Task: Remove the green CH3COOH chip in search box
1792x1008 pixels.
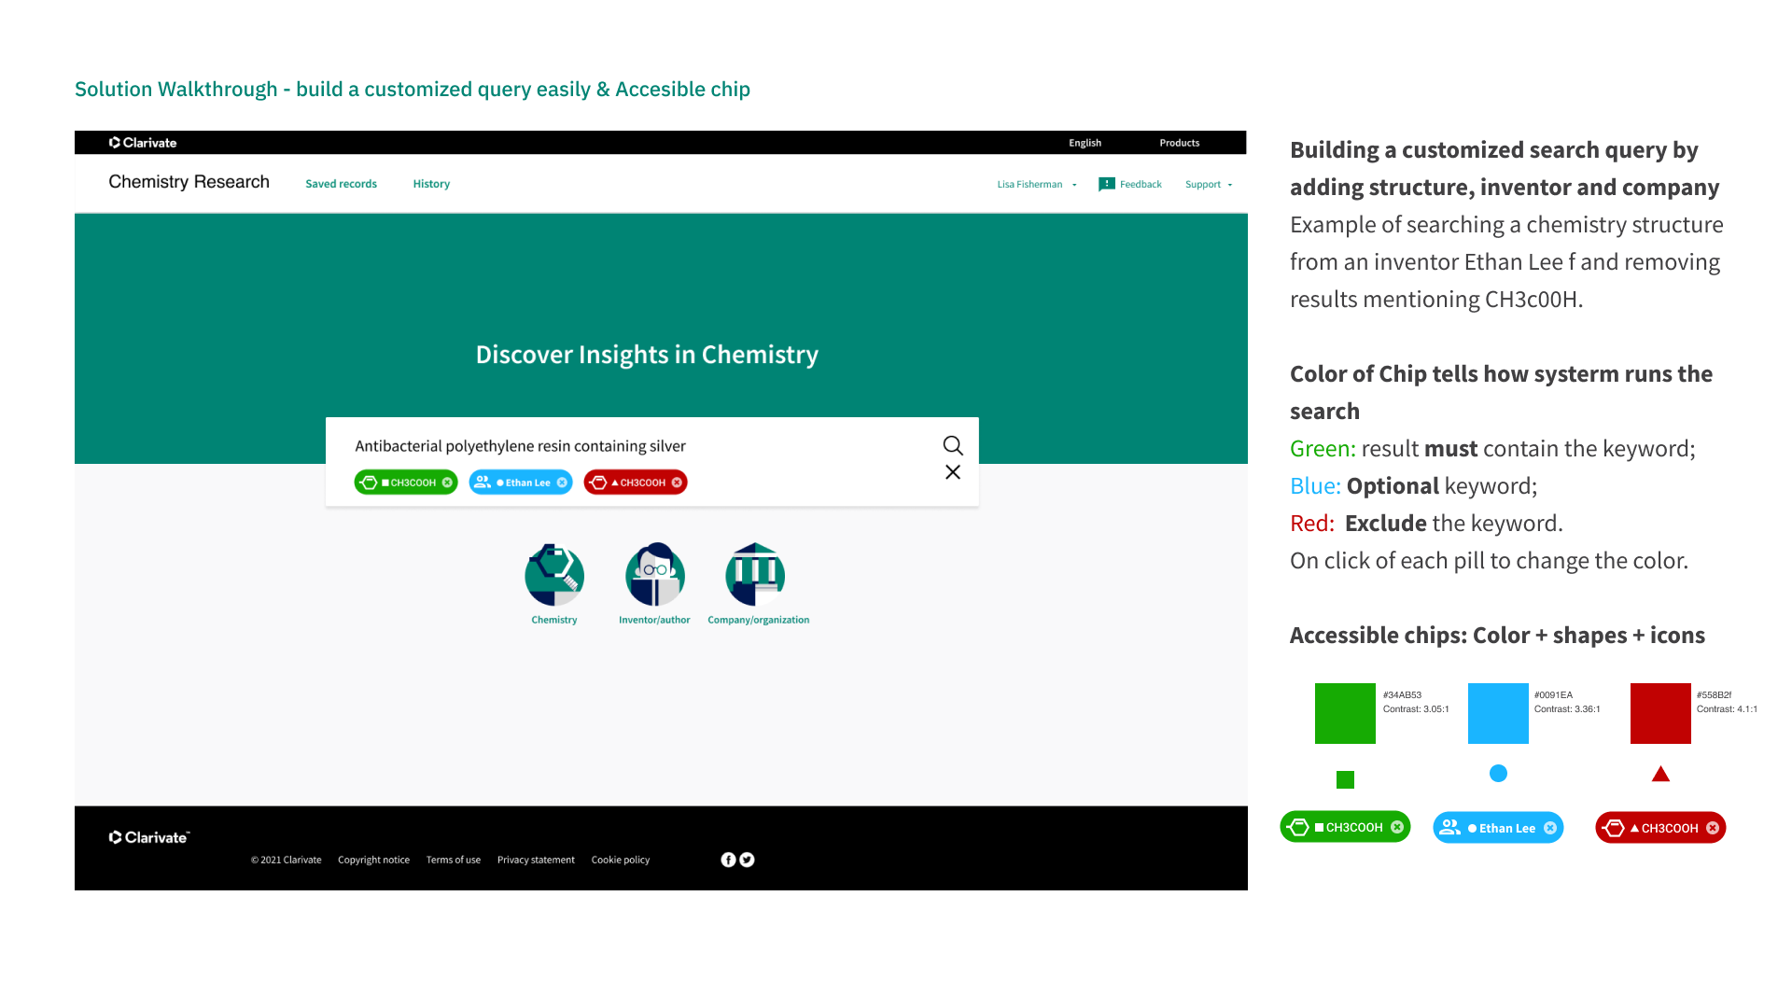Action: click(x=447, y=483)
